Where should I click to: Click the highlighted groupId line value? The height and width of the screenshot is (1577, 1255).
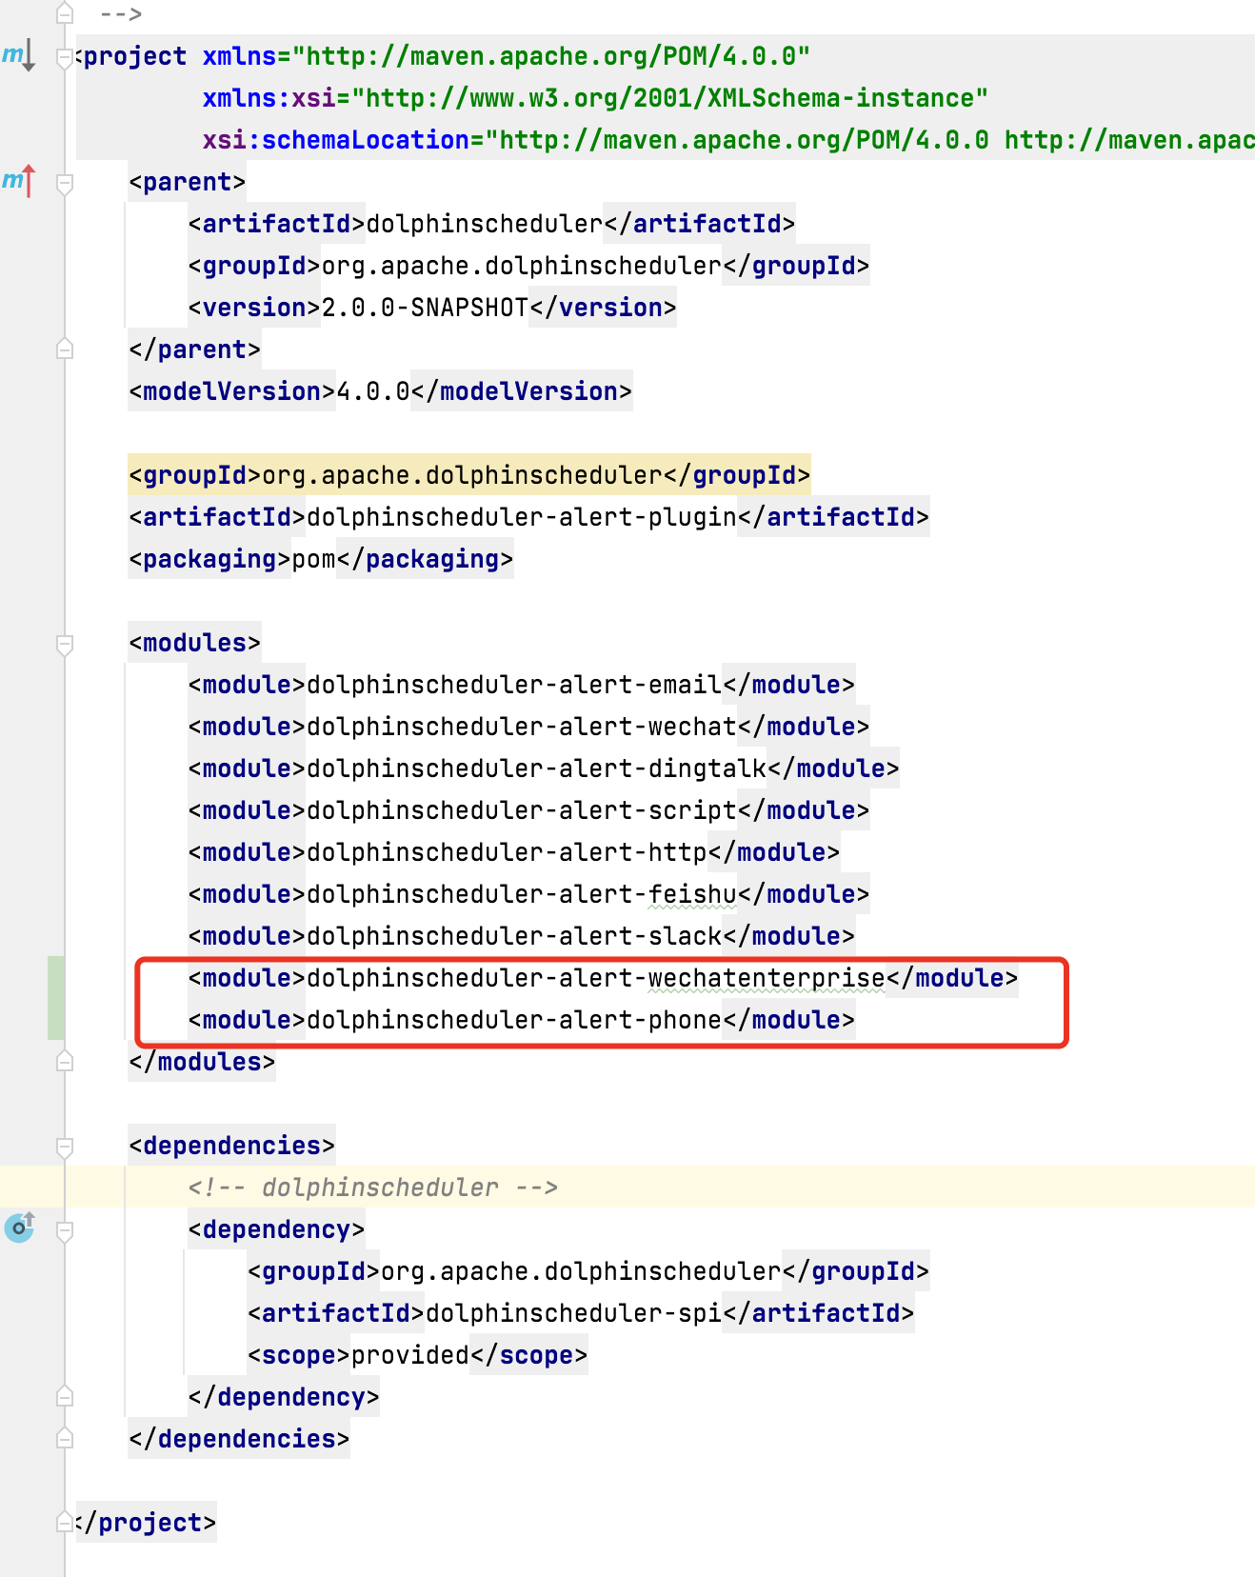coord(463,475)
